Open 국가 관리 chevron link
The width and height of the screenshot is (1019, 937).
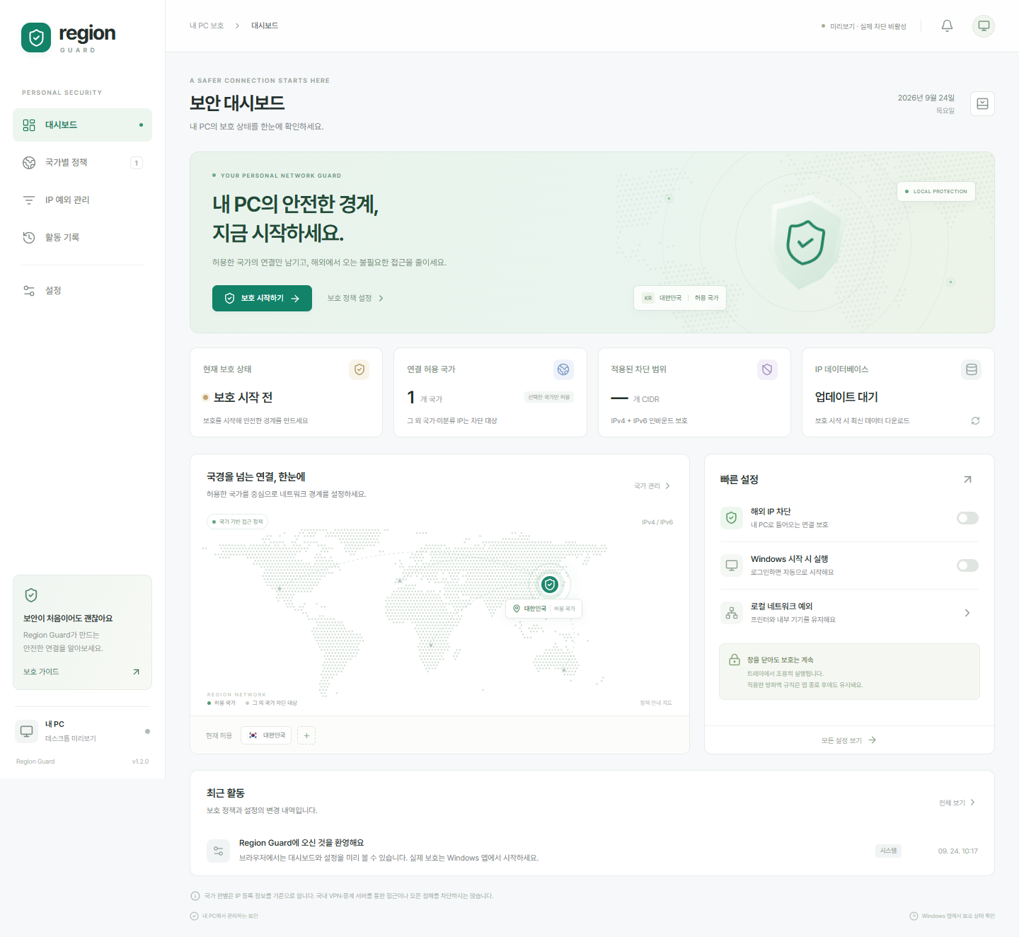click(x=652, y=485)
